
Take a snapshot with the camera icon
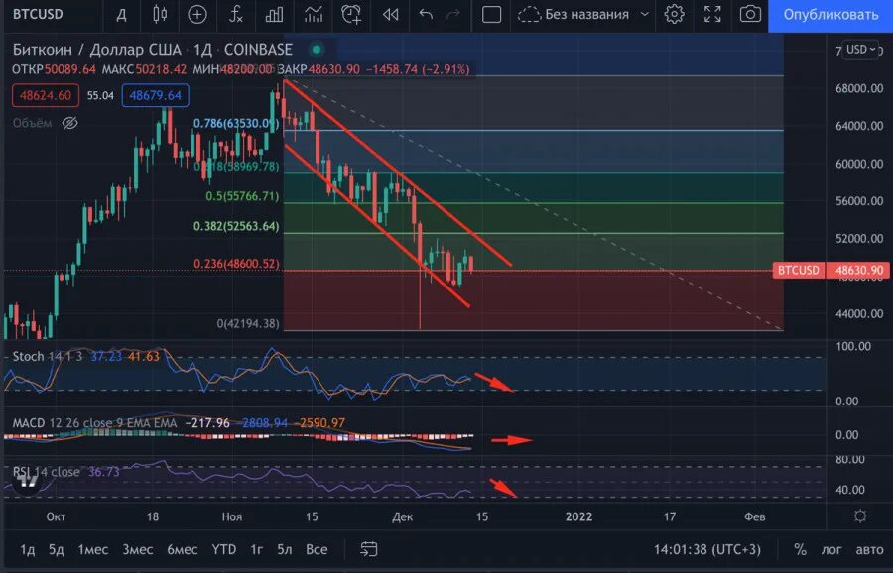pos(750,15)
